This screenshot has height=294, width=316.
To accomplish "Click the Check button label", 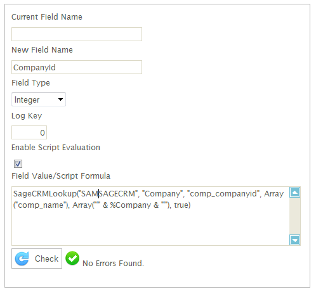I will (x=46, y=259).
